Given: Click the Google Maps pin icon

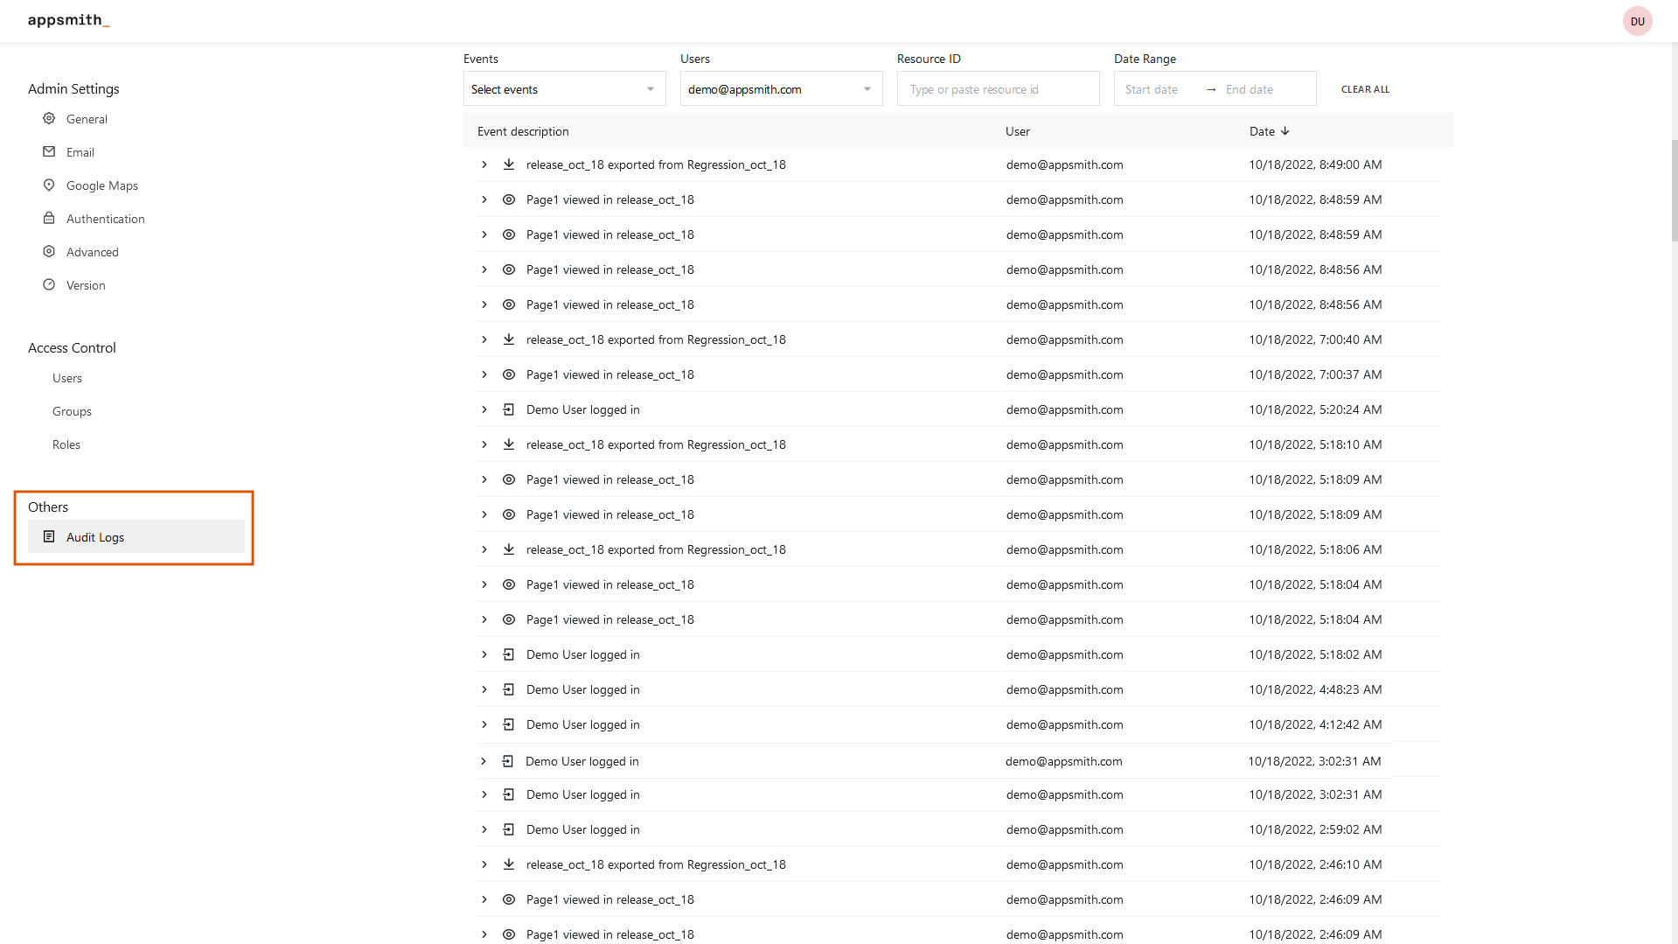Looking at the screenshot, I should tap(49, 185).
